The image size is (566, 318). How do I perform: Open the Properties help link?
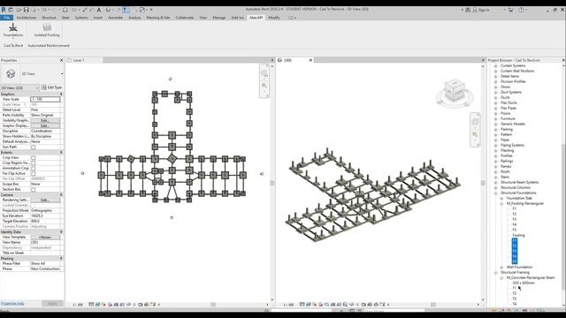(x=12, y=303)
